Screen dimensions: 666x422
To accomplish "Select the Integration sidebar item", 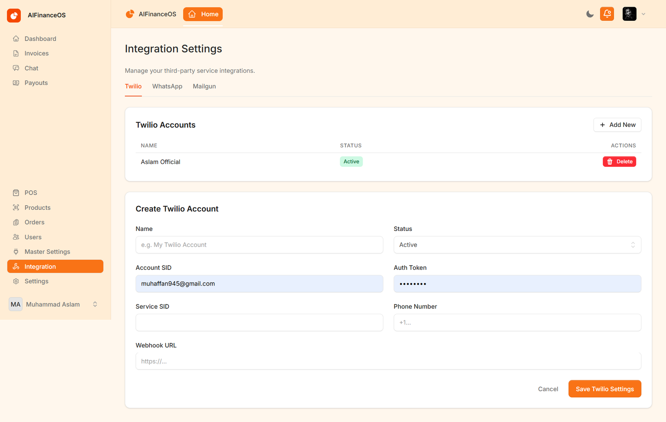I will coord(55,266).
